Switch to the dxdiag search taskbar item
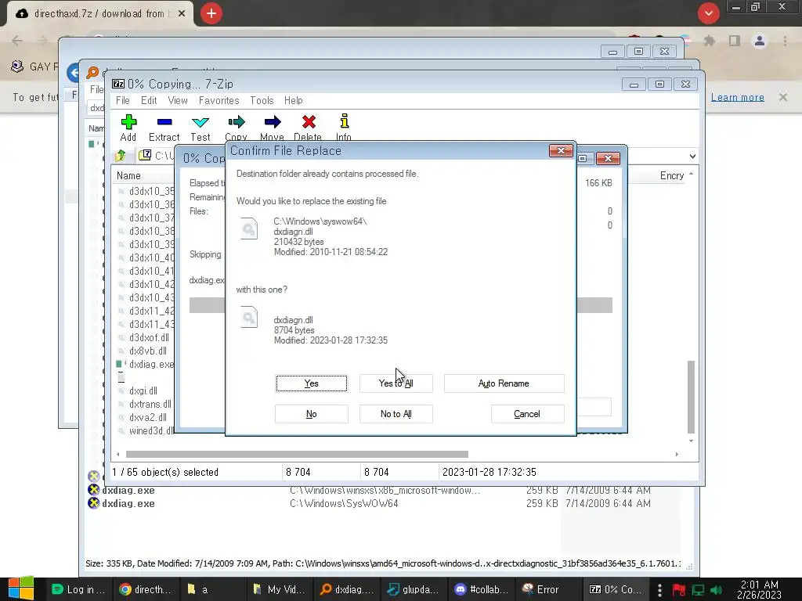The height and width of the screenshot is (601, 802). click(347, 590)
